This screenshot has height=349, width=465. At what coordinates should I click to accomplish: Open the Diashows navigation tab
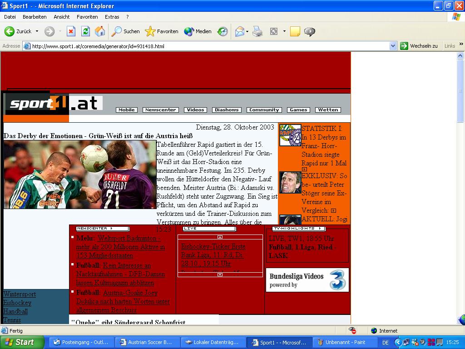(x=227, y=110)
